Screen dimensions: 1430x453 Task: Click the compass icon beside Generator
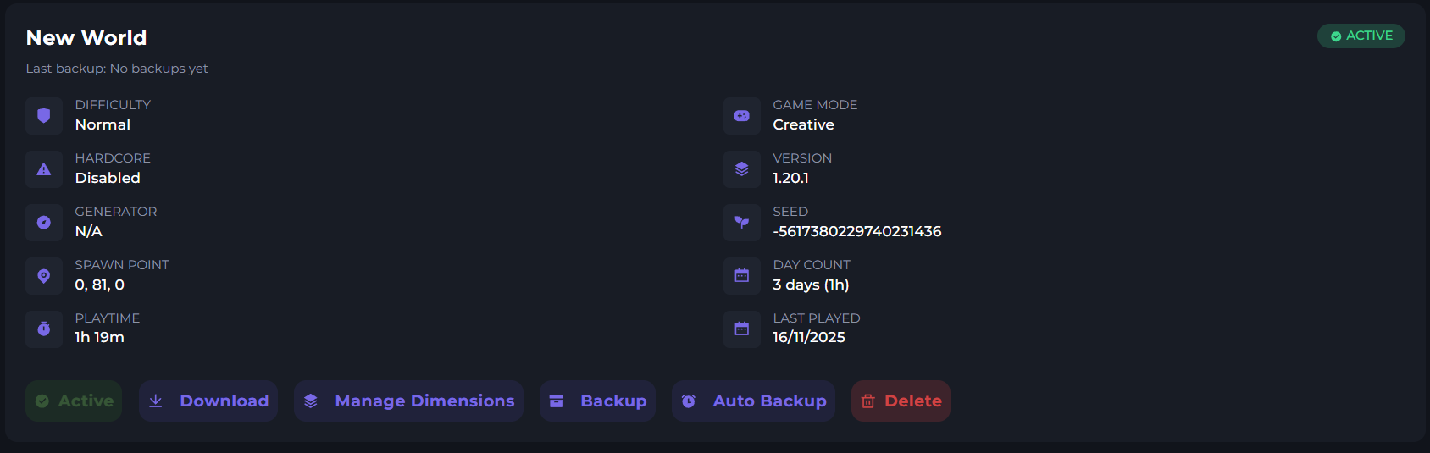[x=44, y=223]
